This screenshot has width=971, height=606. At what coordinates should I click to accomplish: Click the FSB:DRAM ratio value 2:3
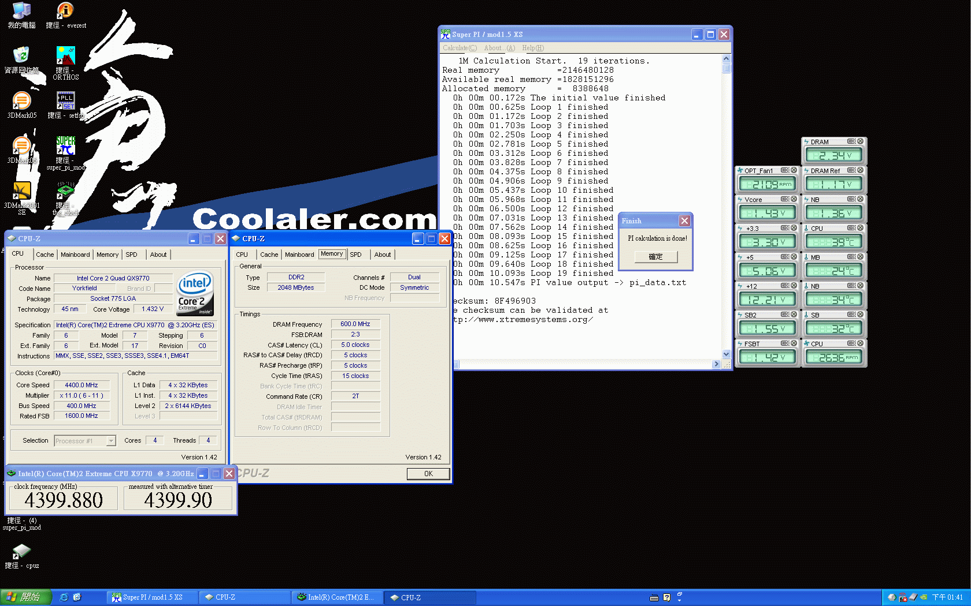(x=355, y=335)
